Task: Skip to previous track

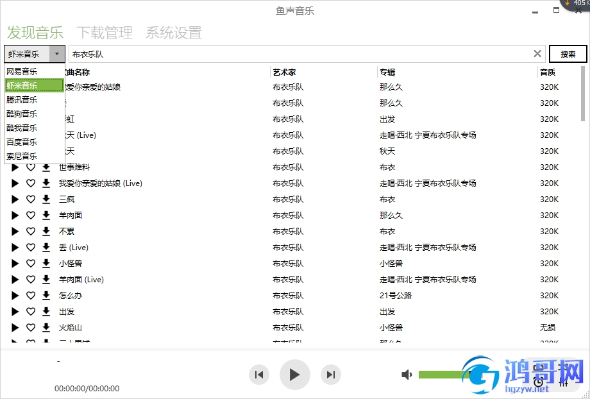Action: click(x=259, y=375)
